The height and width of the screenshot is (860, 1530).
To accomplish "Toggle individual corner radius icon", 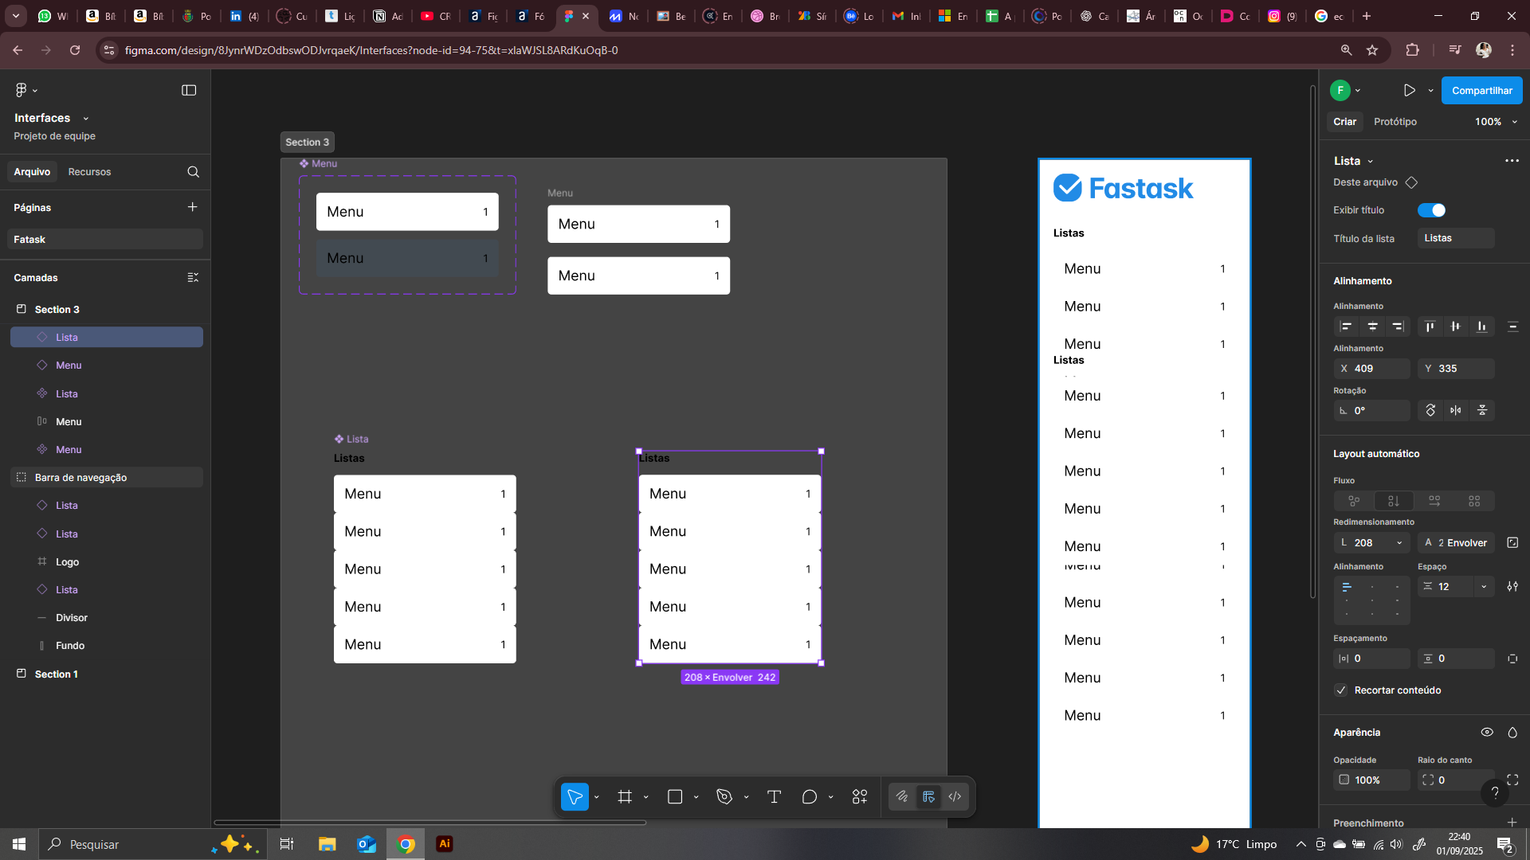I will click(1512, 780).
